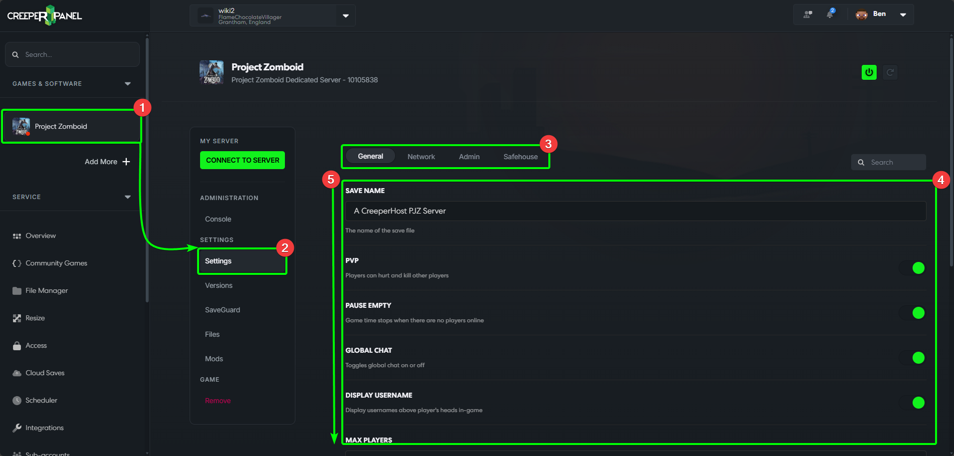Open the Access page text link
The width and height of the screenshot is (954, 456).
(x=36, y=346)
